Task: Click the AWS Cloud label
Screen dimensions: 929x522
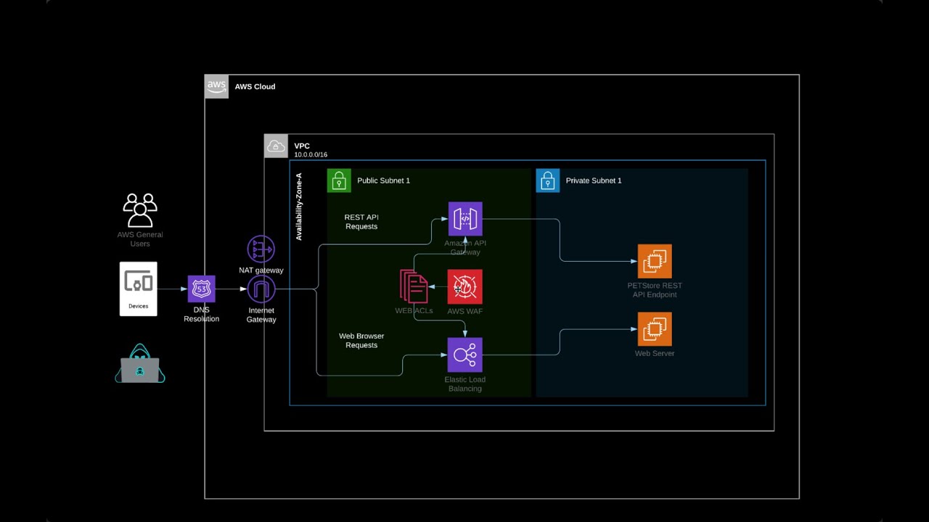Action: [x=255, y=86]
